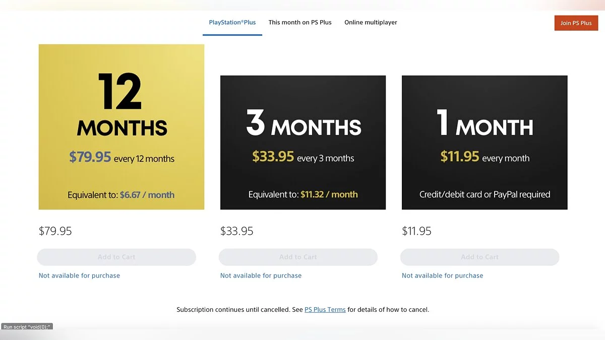Click 'Not available for purchase' under $11.95
Viewport: 605px width, 340px height.
tap(442, 276)
